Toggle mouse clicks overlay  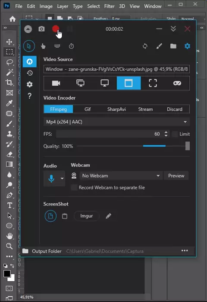43,46
